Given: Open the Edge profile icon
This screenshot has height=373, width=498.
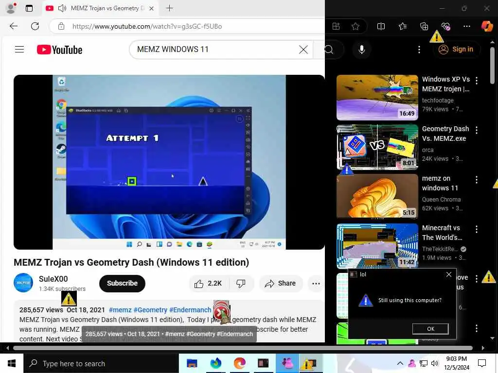Looking at the screenshot, I should point(11,8).
